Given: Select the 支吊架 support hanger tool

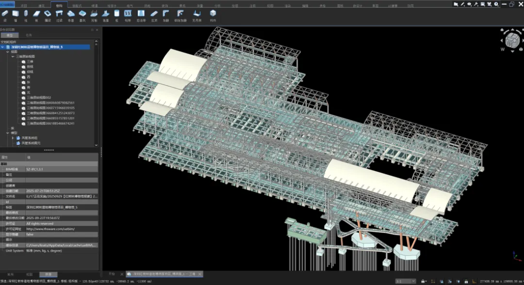Looking at the screenshot, I should point(197,16).
